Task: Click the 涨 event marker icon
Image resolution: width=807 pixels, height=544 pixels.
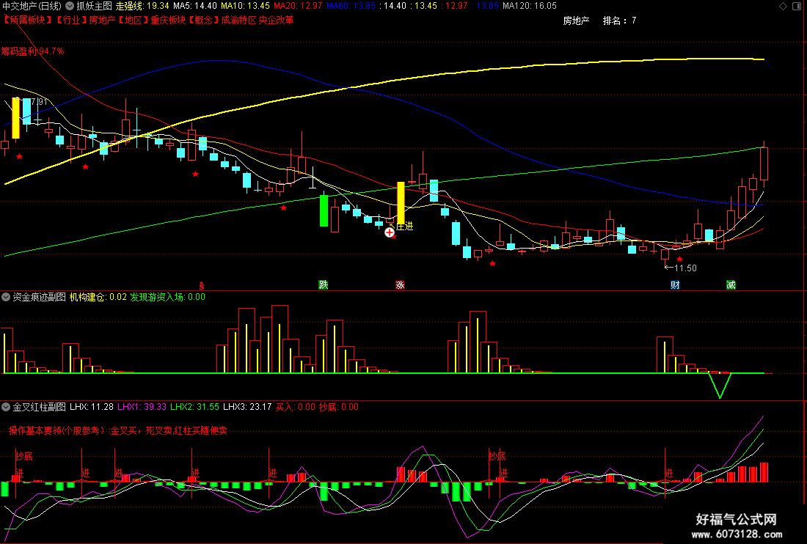Action: [x=400, y=285]
